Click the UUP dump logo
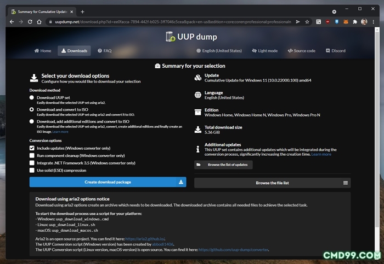This screenshot has height=264, width=384. pos(191,37)
